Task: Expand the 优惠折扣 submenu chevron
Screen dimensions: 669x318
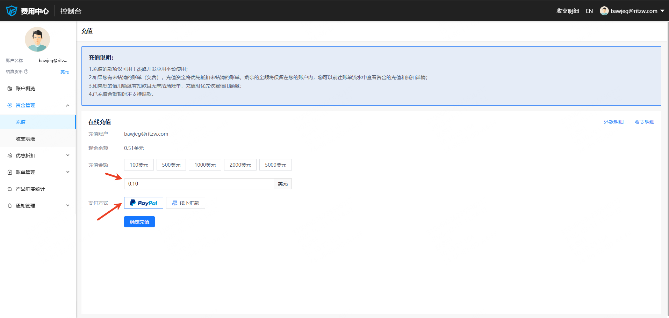Action: [68, 156]
